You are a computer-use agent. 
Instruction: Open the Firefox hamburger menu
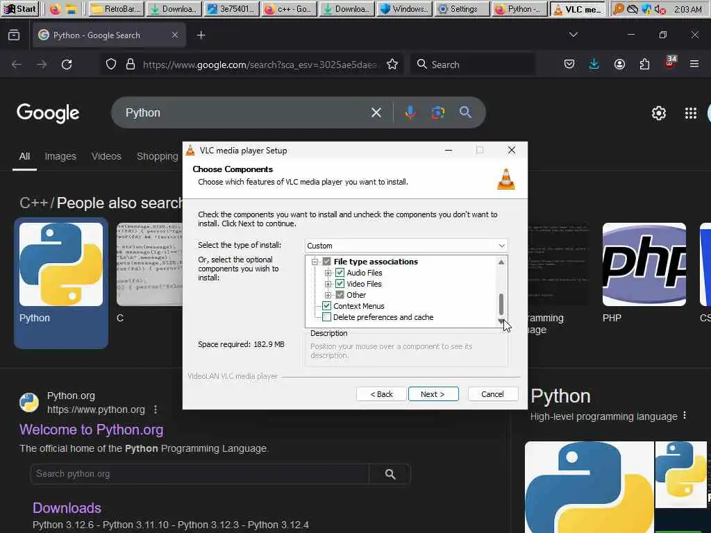[694, 65]
